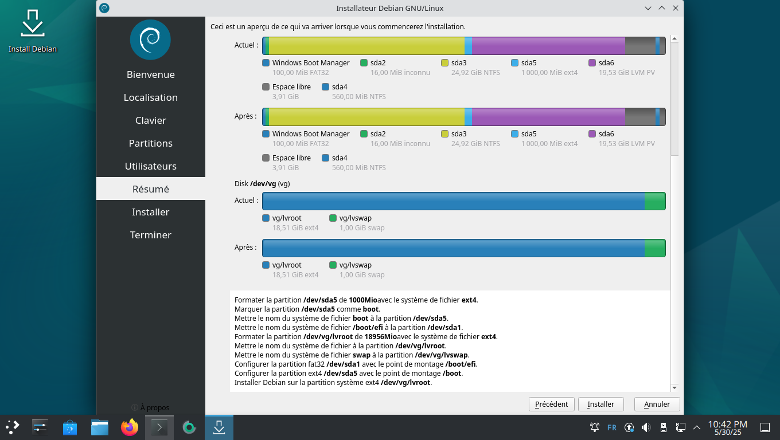Image resolution: width=780 pixels, height=440 pixels.
Task: Open removable devices tray icon
Action: (x=664, y=427)
